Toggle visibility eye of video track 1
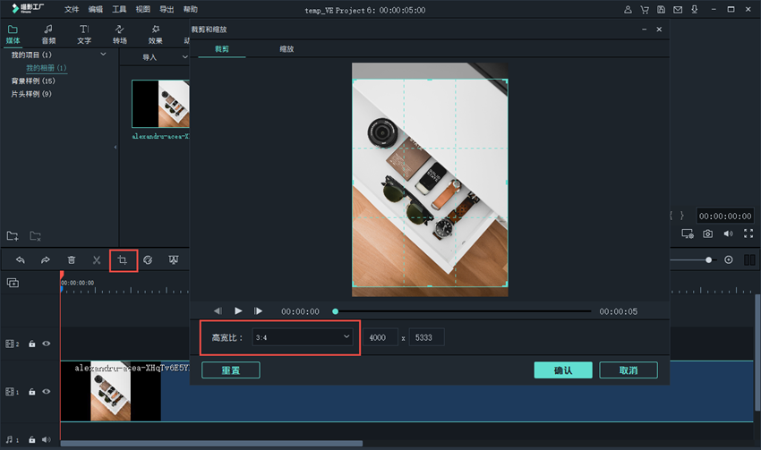This screenshot has height=450, width=761. click(x=46, y=391)
